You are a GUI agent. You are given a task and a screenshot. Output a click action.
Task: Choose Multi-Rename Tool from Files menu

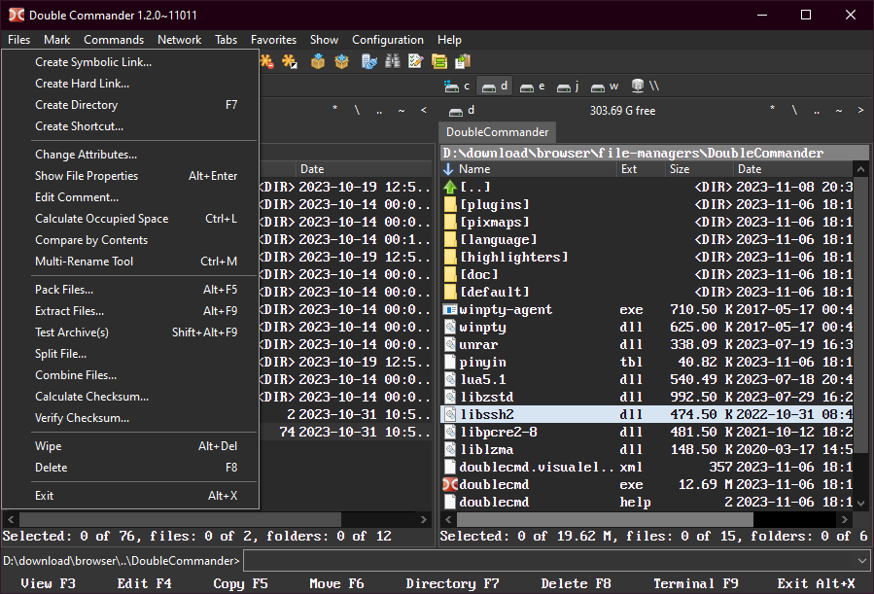tap(84, 262)
